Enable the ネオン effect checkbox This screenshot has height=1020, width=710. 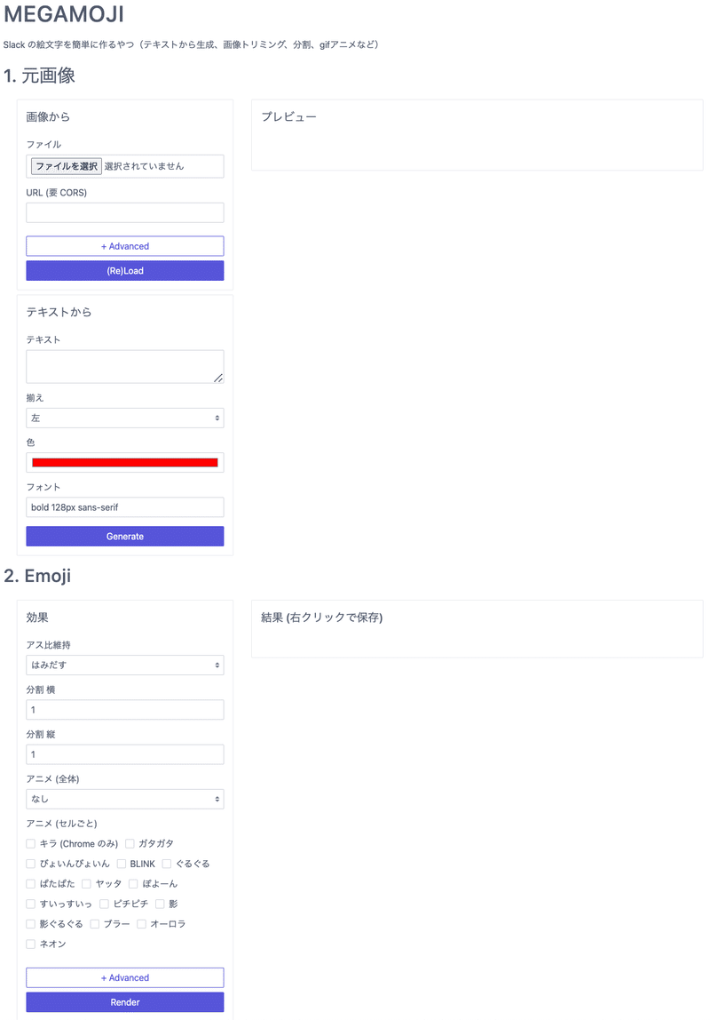[x=30, y=944]
